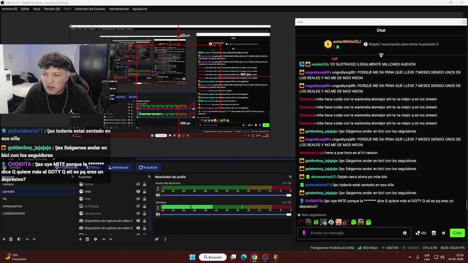Open the Herramientas menu

[119, 9]
